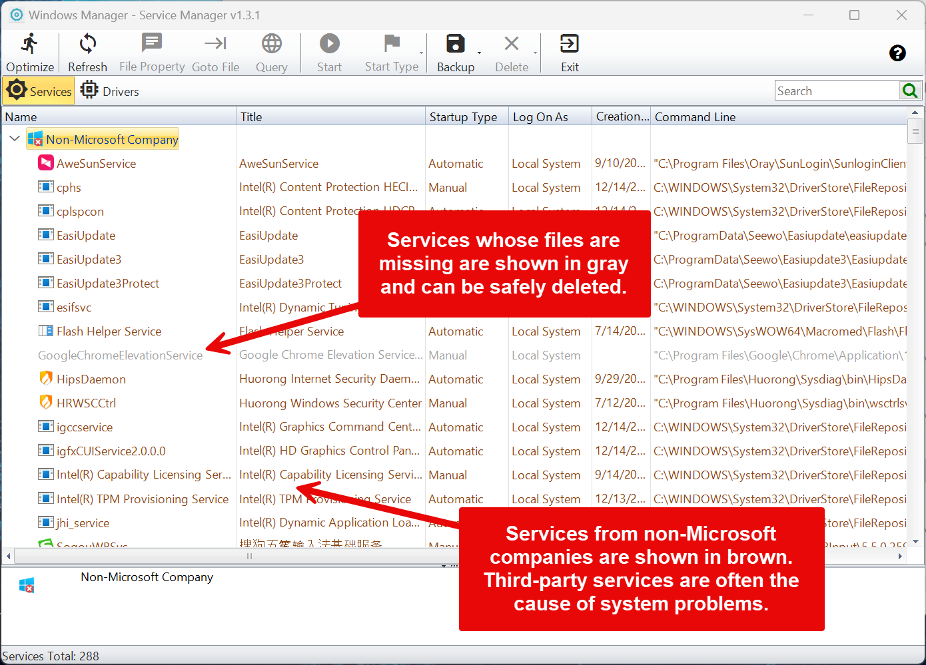Open the Delete dropdown arrow
Screen dimensions: 926x665
coord(535,53)
